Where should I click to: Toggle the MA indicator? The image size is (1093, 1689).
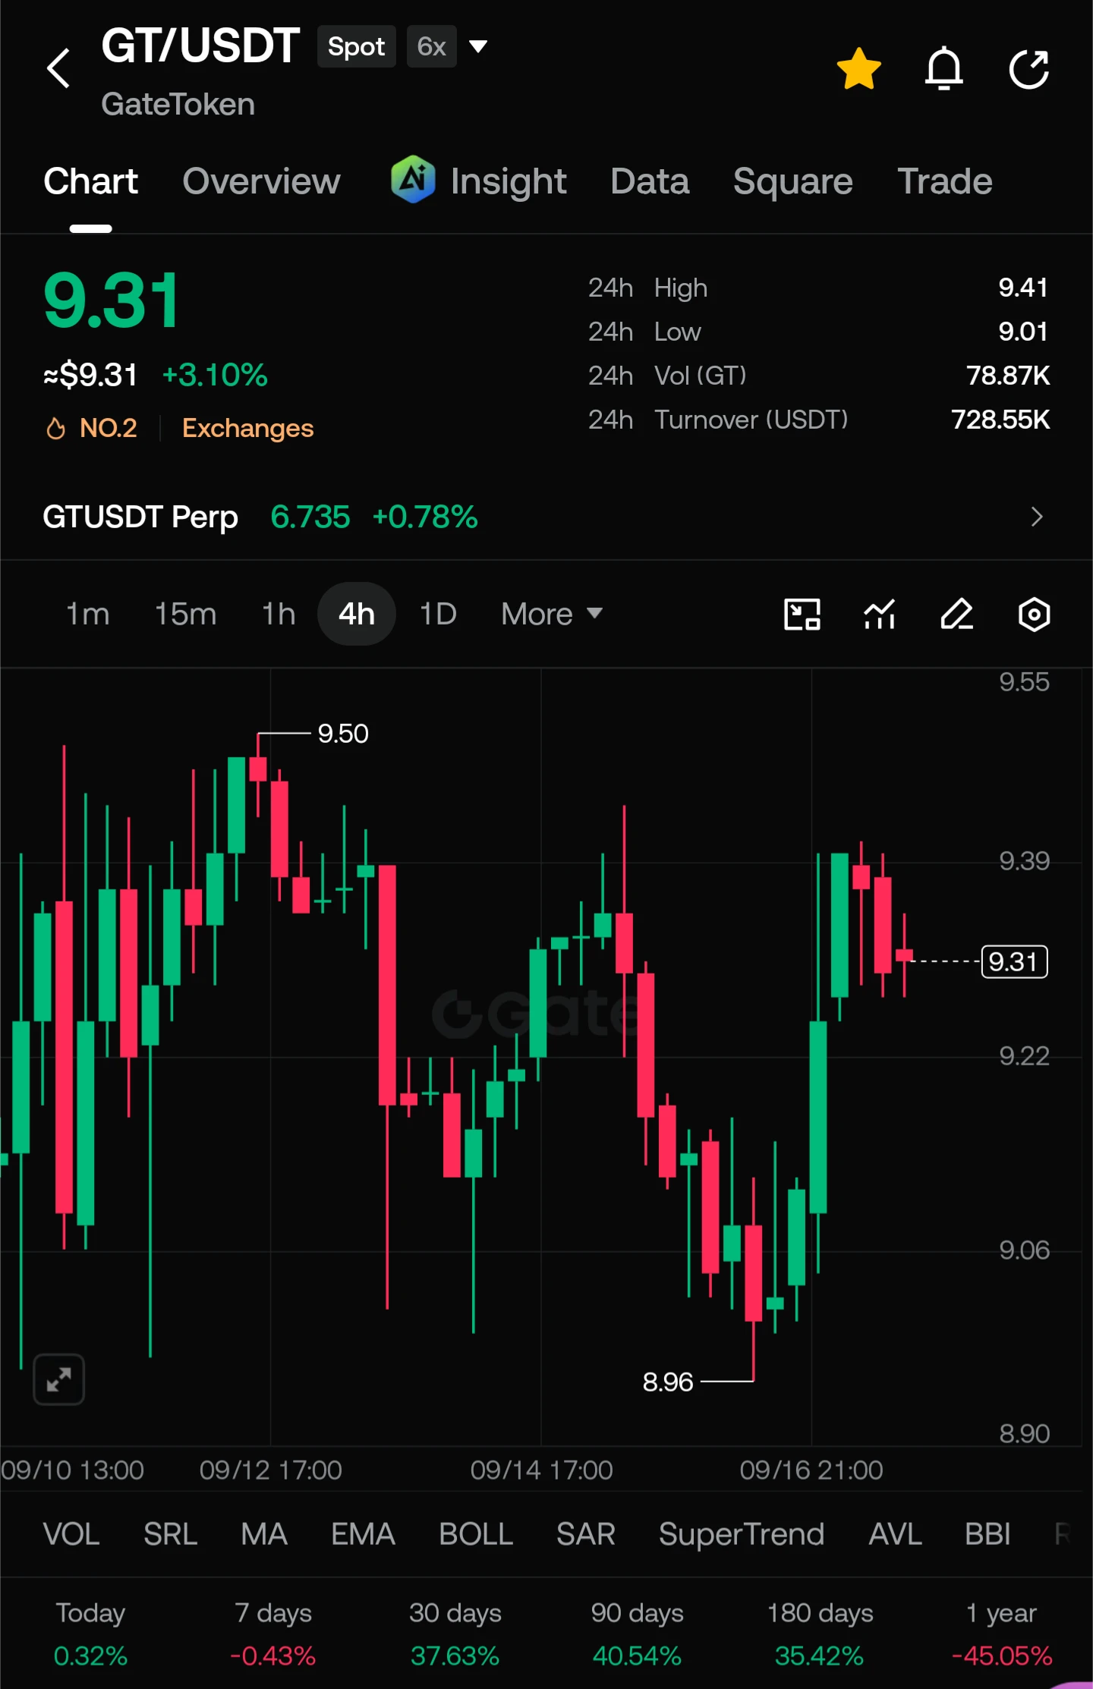click(264, 1534)
